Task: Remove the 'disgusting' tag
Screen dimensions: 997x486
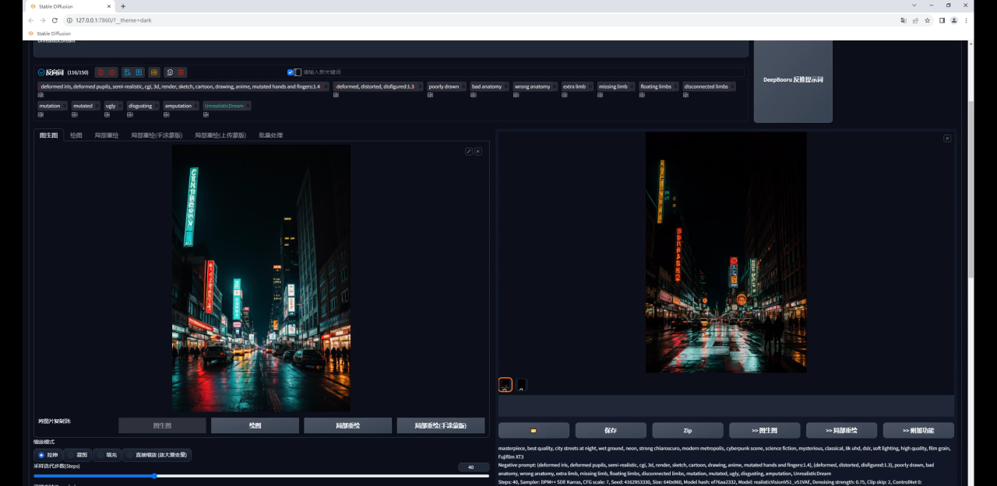Action: [156, 106]
